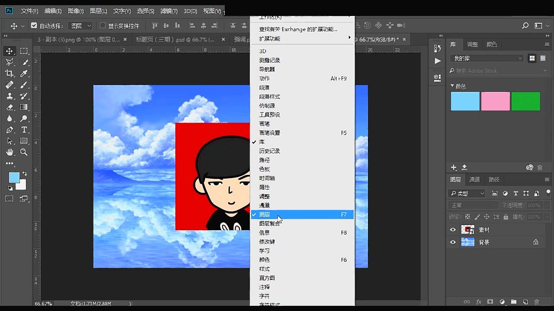Select the green library color swatch
The width and height of the screenshot is (554, 311).
point(526,102)
